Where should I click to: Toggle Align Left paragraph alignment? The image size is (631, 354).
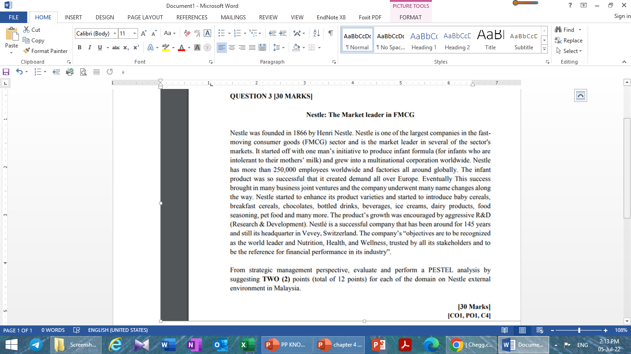pyautogui.click(x=222, y=47)
